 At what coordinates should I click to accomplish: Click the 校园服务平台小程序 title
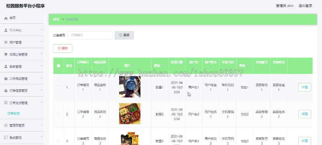[x=25, y=6]
